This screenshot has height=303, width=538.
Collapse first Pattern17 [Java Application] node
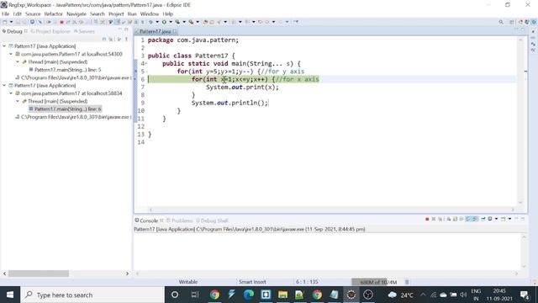[4, 46]
